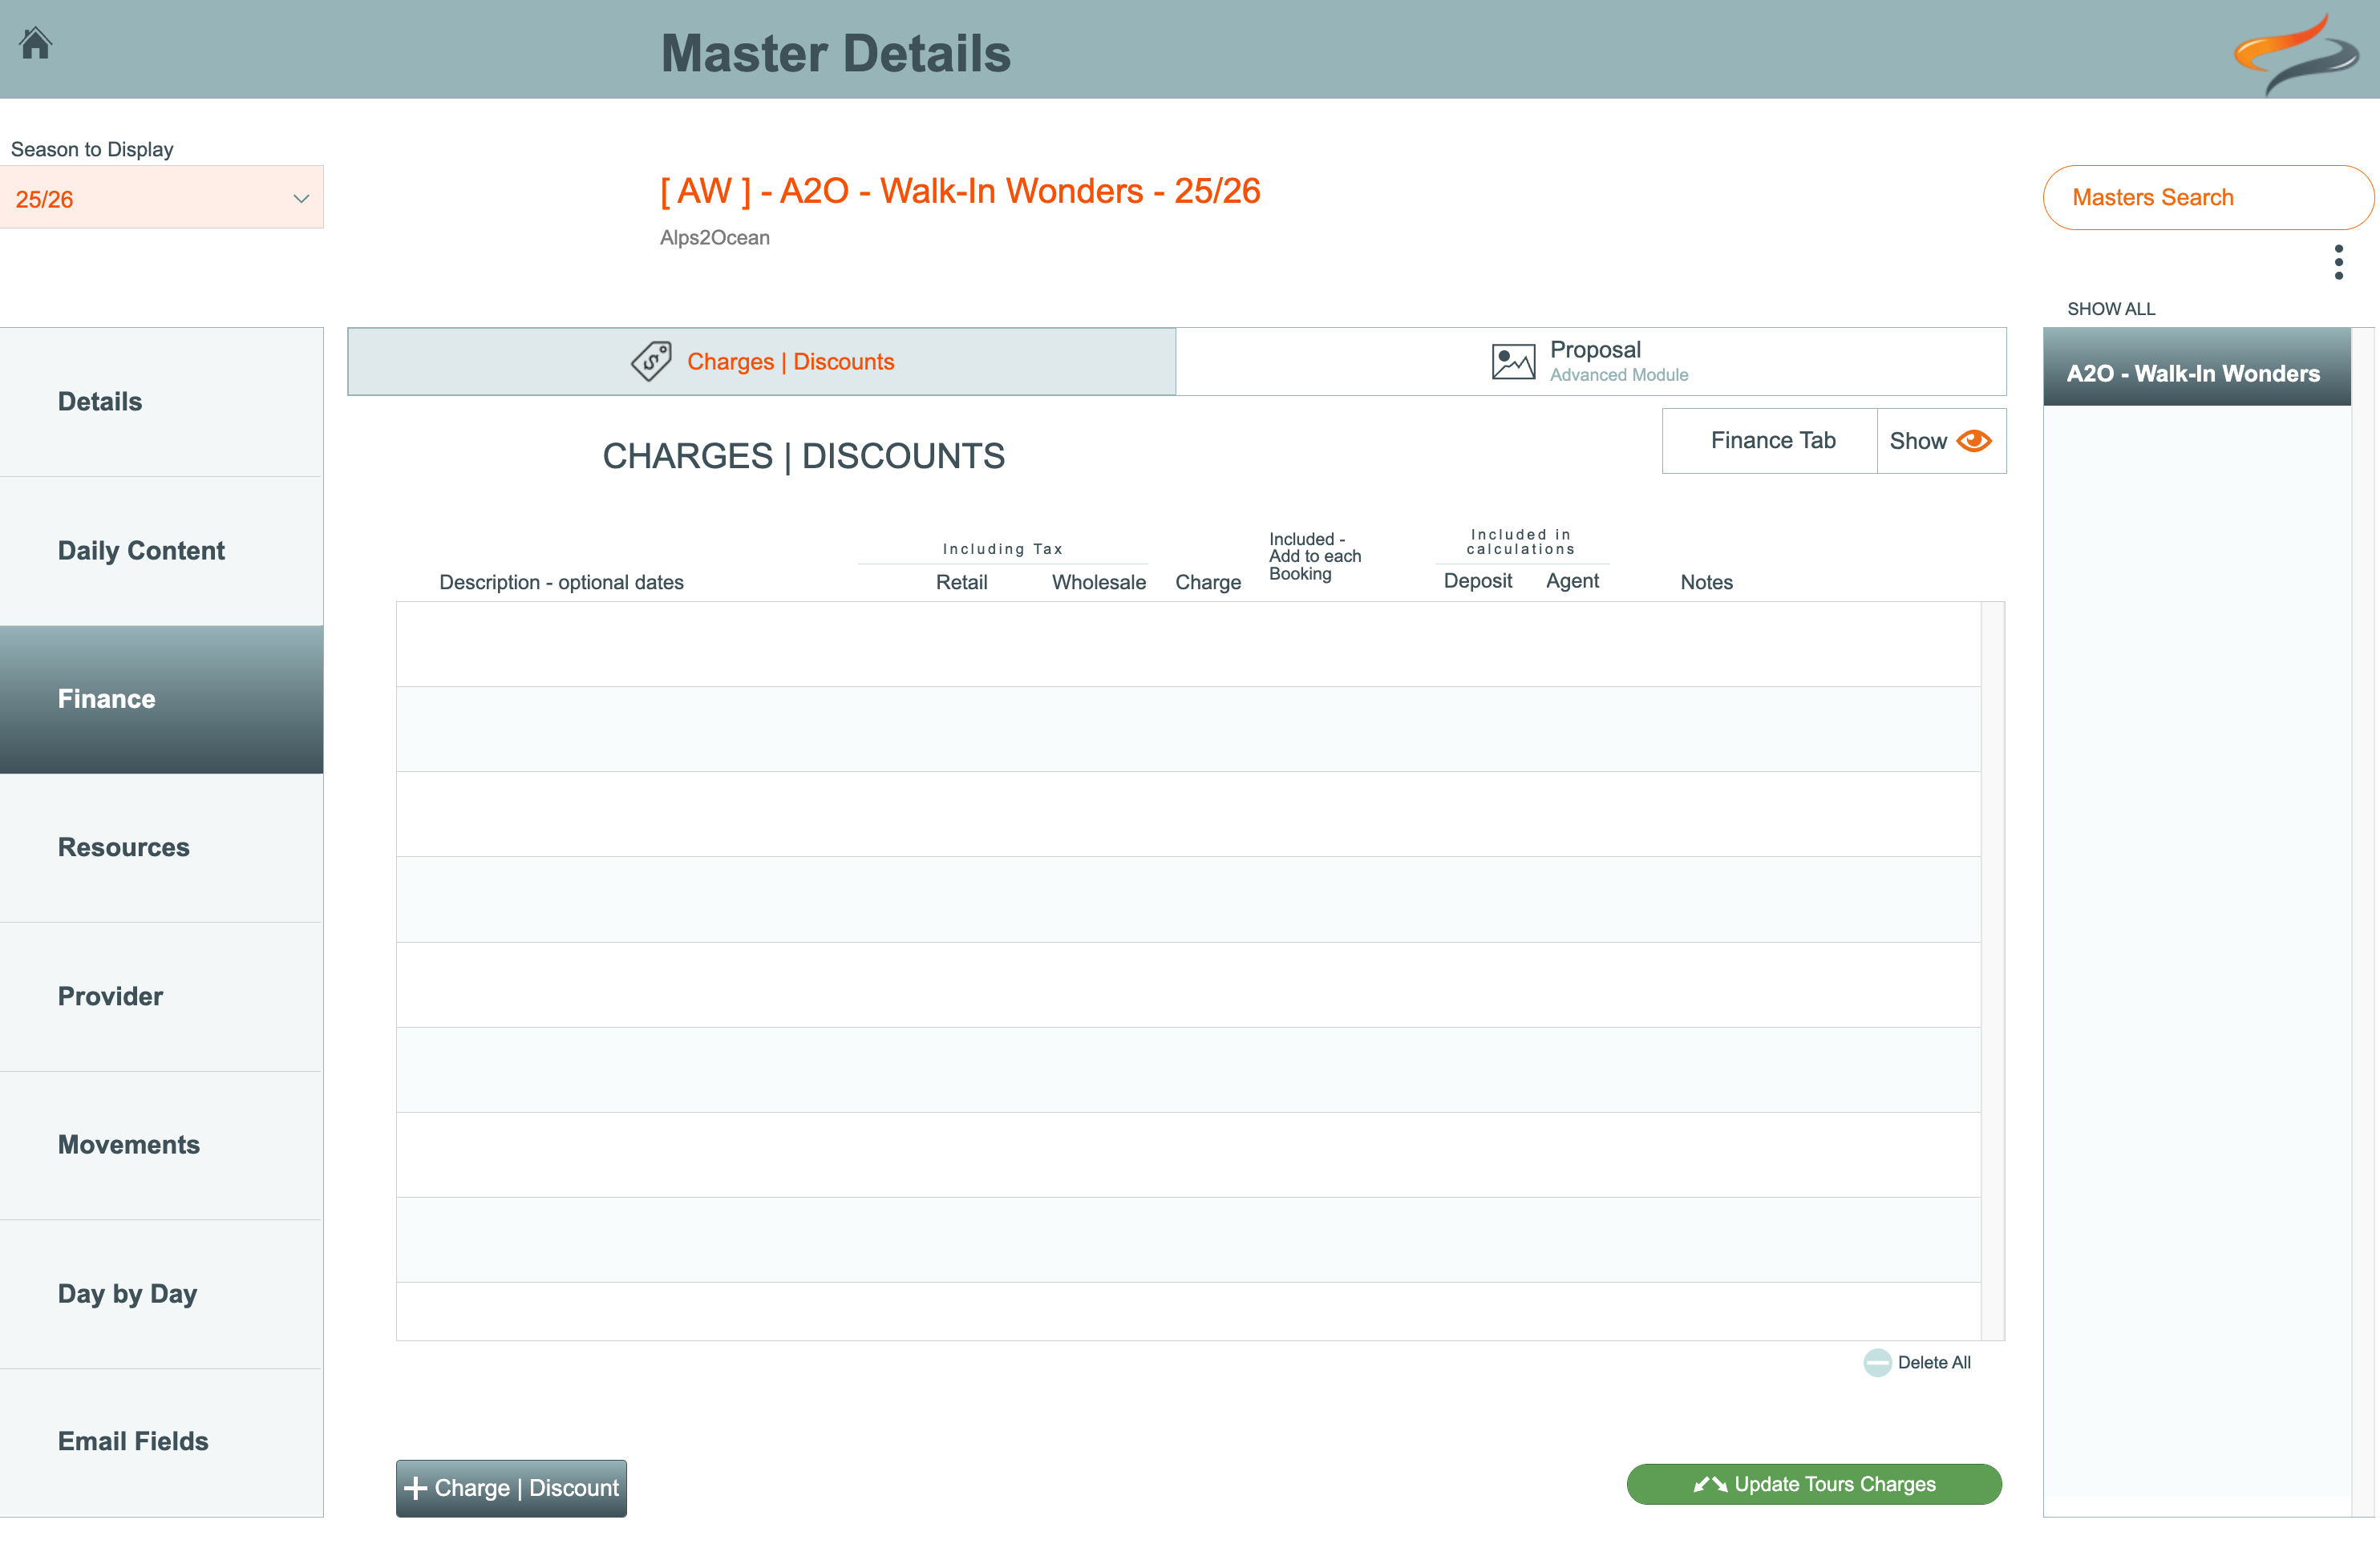
Task: Open the Day by Day section
Action: click(162, 1294)
